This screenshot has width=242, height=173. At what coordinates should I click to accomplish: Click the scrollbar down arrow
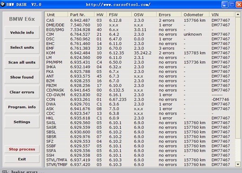coord(238,164)
